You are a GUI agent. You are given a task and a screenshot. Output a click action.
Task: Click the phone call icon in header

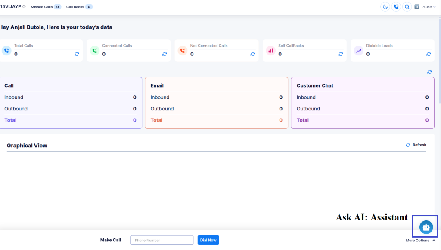click(396, 7)
